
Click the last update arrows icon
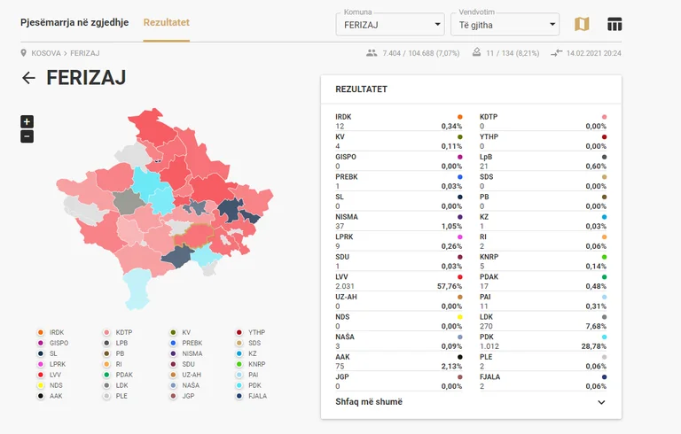556,53
